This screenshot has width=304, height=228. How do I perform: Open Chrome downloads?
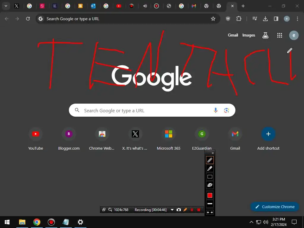click(x=265, y=19)
